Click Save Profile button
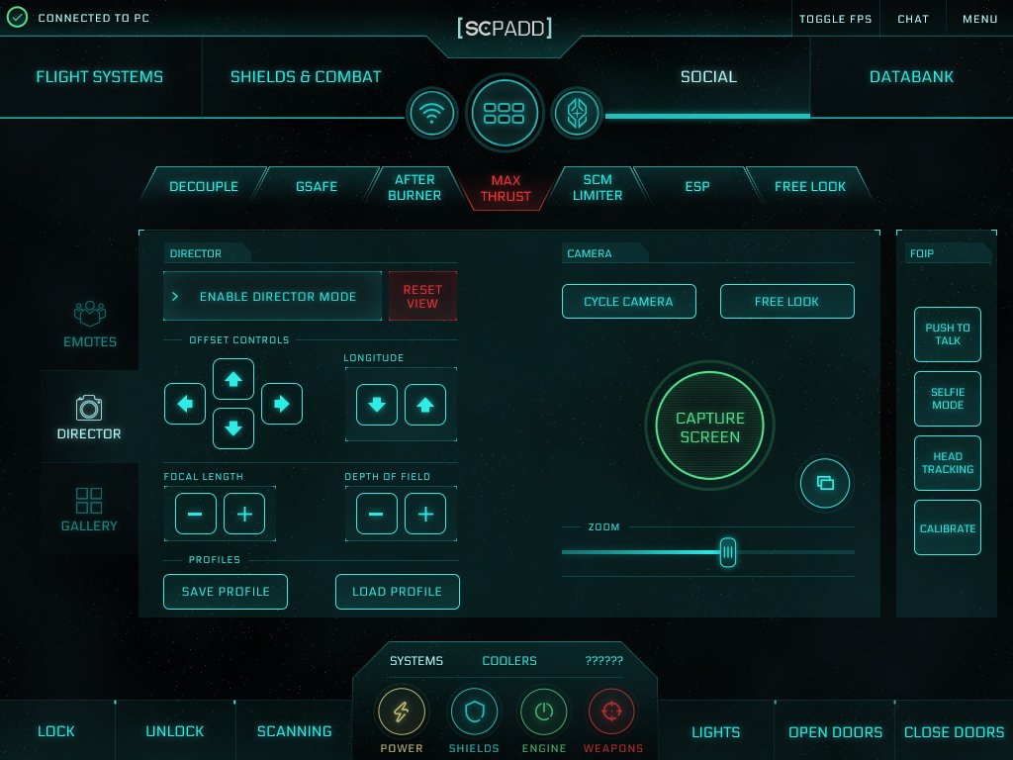The width and height of the screenshot is (1013, 760). (x=226, y=592)
